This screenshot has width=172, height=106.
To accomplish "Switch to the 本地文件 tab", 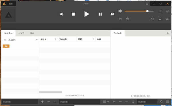I will 8,33.
